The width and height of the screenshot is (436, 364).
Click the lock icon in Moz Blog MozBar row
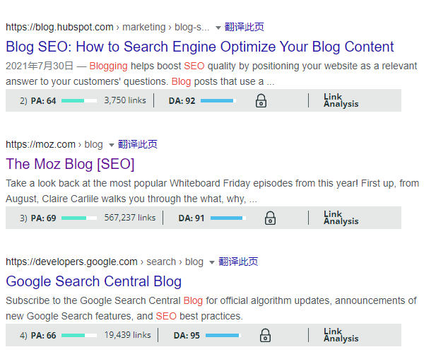[x=270, y=218]
